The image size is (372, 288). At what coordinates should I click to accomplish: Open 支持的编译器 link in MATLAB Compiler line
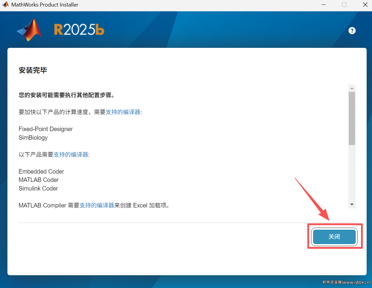(x=97, y=205)
